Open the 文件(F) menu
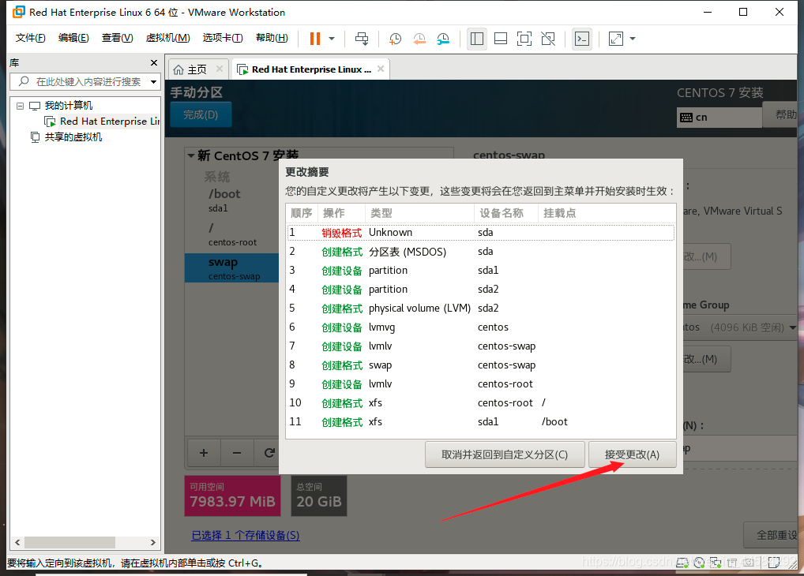The image size is (804, 576). [30, 38]
